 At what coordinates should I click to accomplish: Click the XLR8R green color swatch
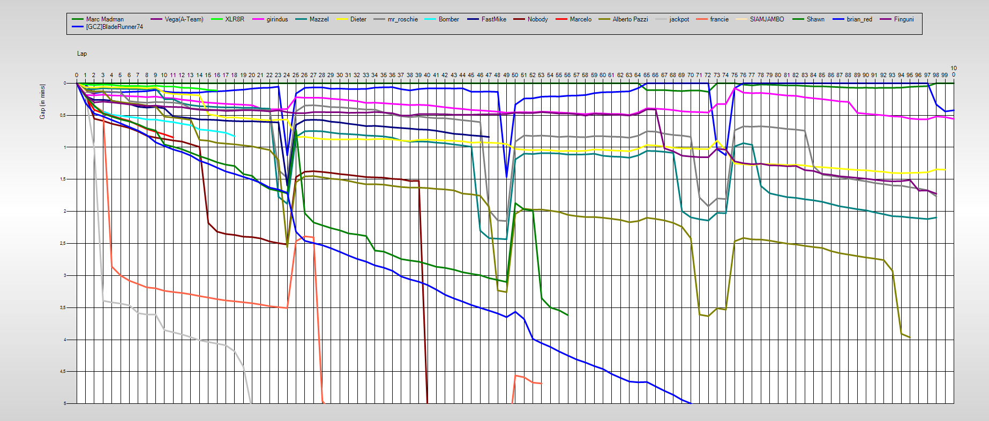point(216,19)
